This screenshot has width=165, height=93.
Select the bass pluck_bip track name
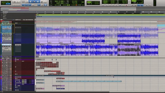(6, 45)
